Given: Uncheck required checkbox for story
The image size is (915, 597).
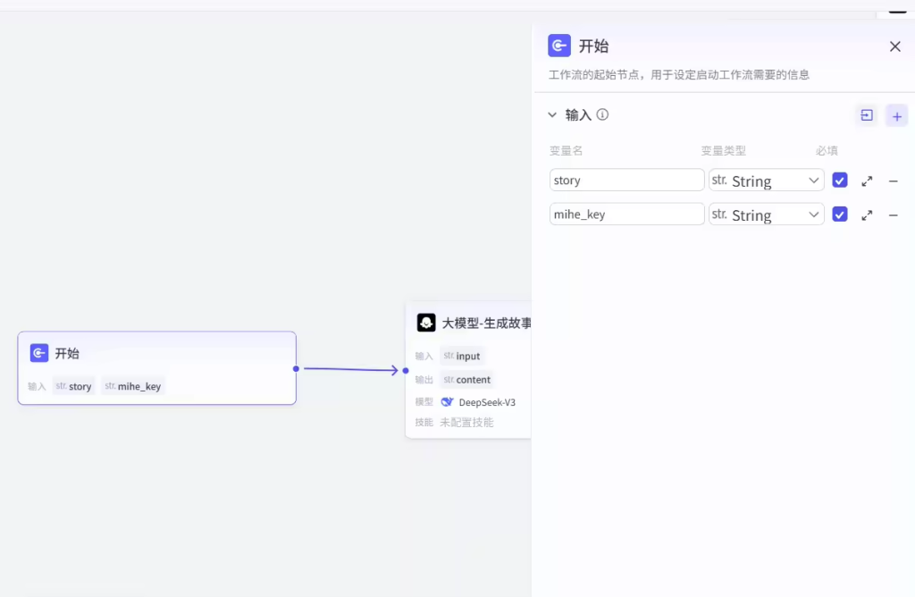Looking at the screenshot, I should (x=840, y=180).
